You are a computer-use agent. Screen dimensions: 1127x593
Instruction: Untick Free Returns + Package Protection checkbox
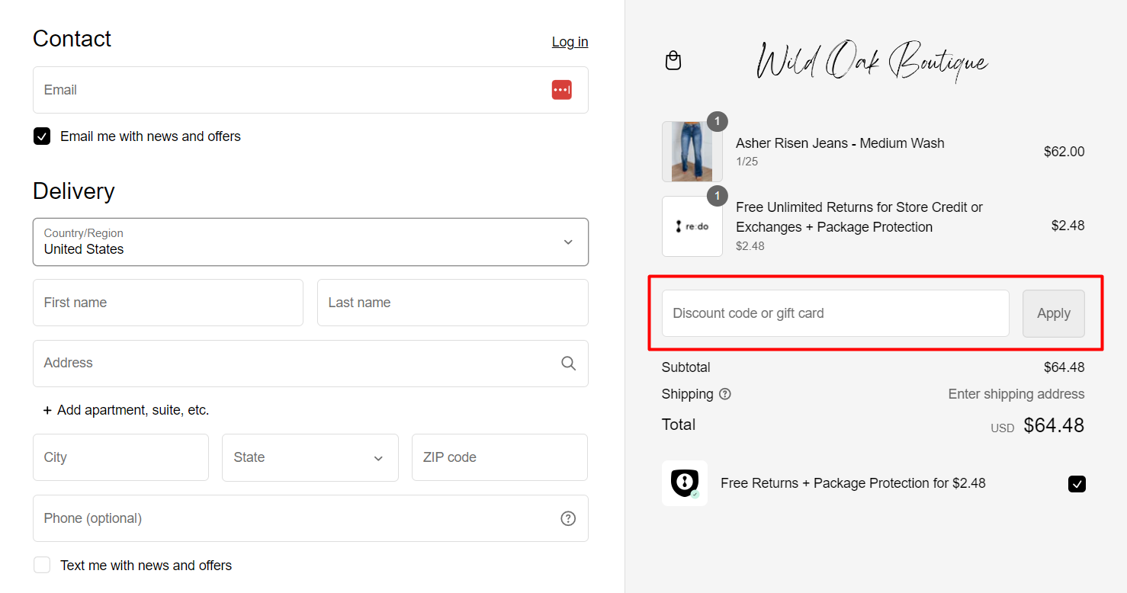click(x=1077, y=484)
